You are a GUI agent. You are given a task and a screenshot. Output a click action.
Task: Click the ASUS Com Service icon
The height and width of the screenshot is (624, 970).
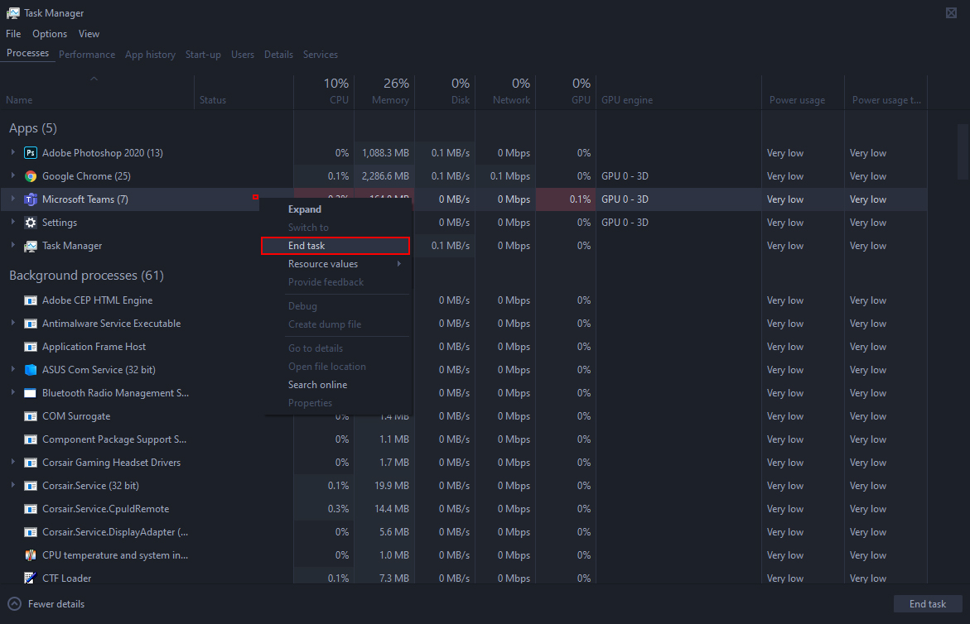coord(31,369)
